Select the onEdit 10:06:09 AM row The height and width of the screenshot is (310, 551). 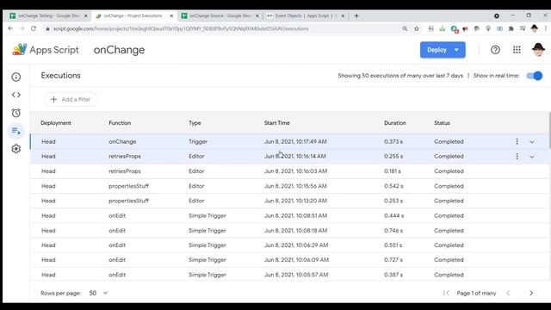[289, 260]
